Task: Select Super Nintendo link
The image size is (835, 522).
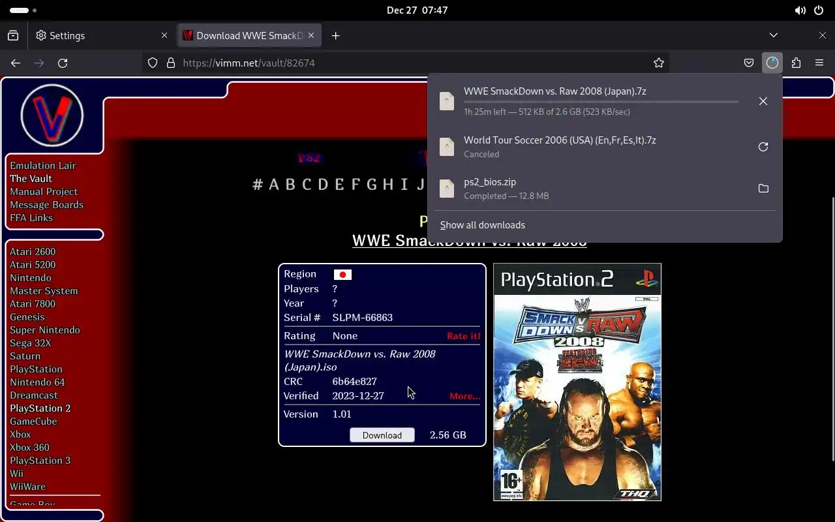Action: [x=45, y=330]
